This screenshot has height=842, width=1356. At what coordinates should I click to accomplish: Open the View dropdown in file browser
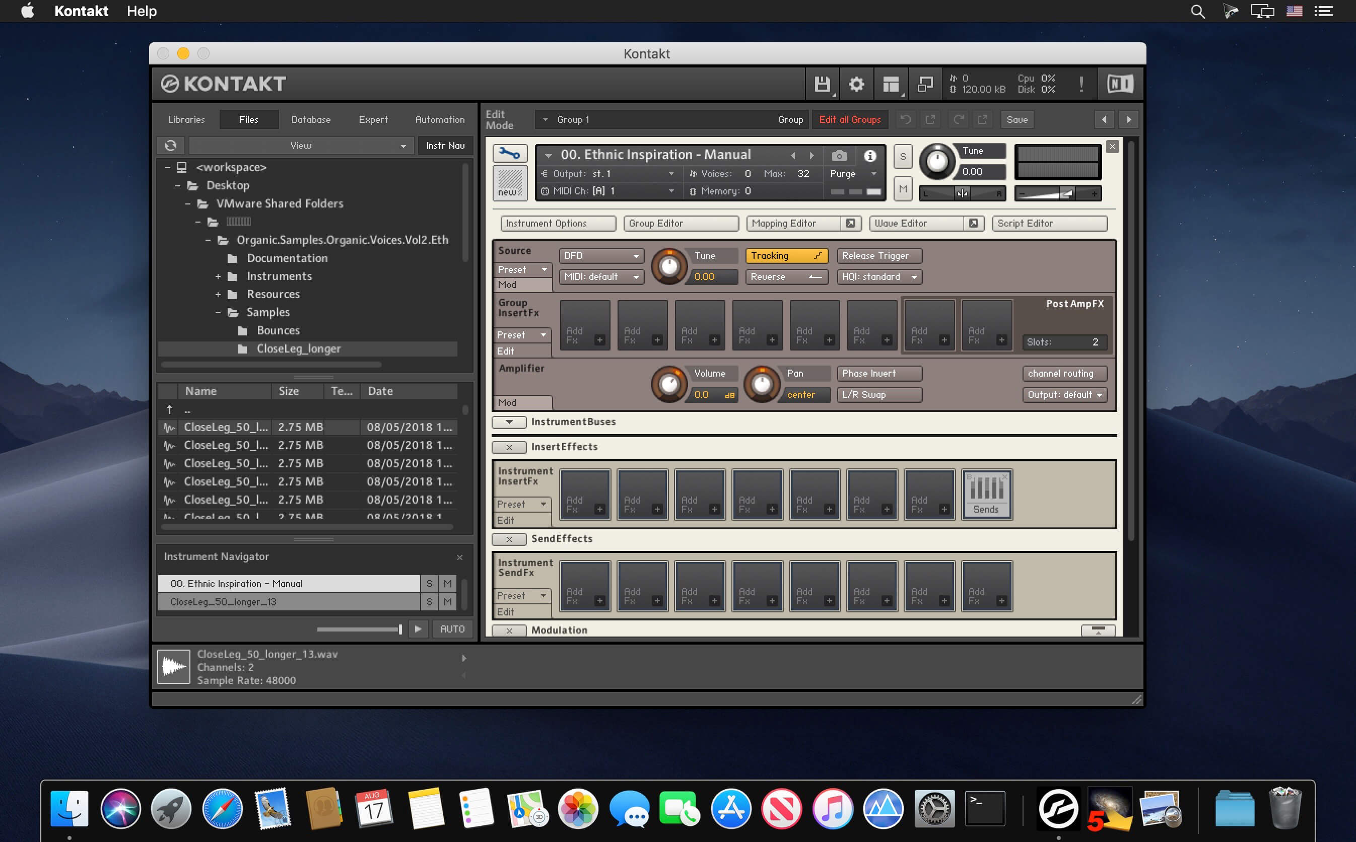pos(301,146)
